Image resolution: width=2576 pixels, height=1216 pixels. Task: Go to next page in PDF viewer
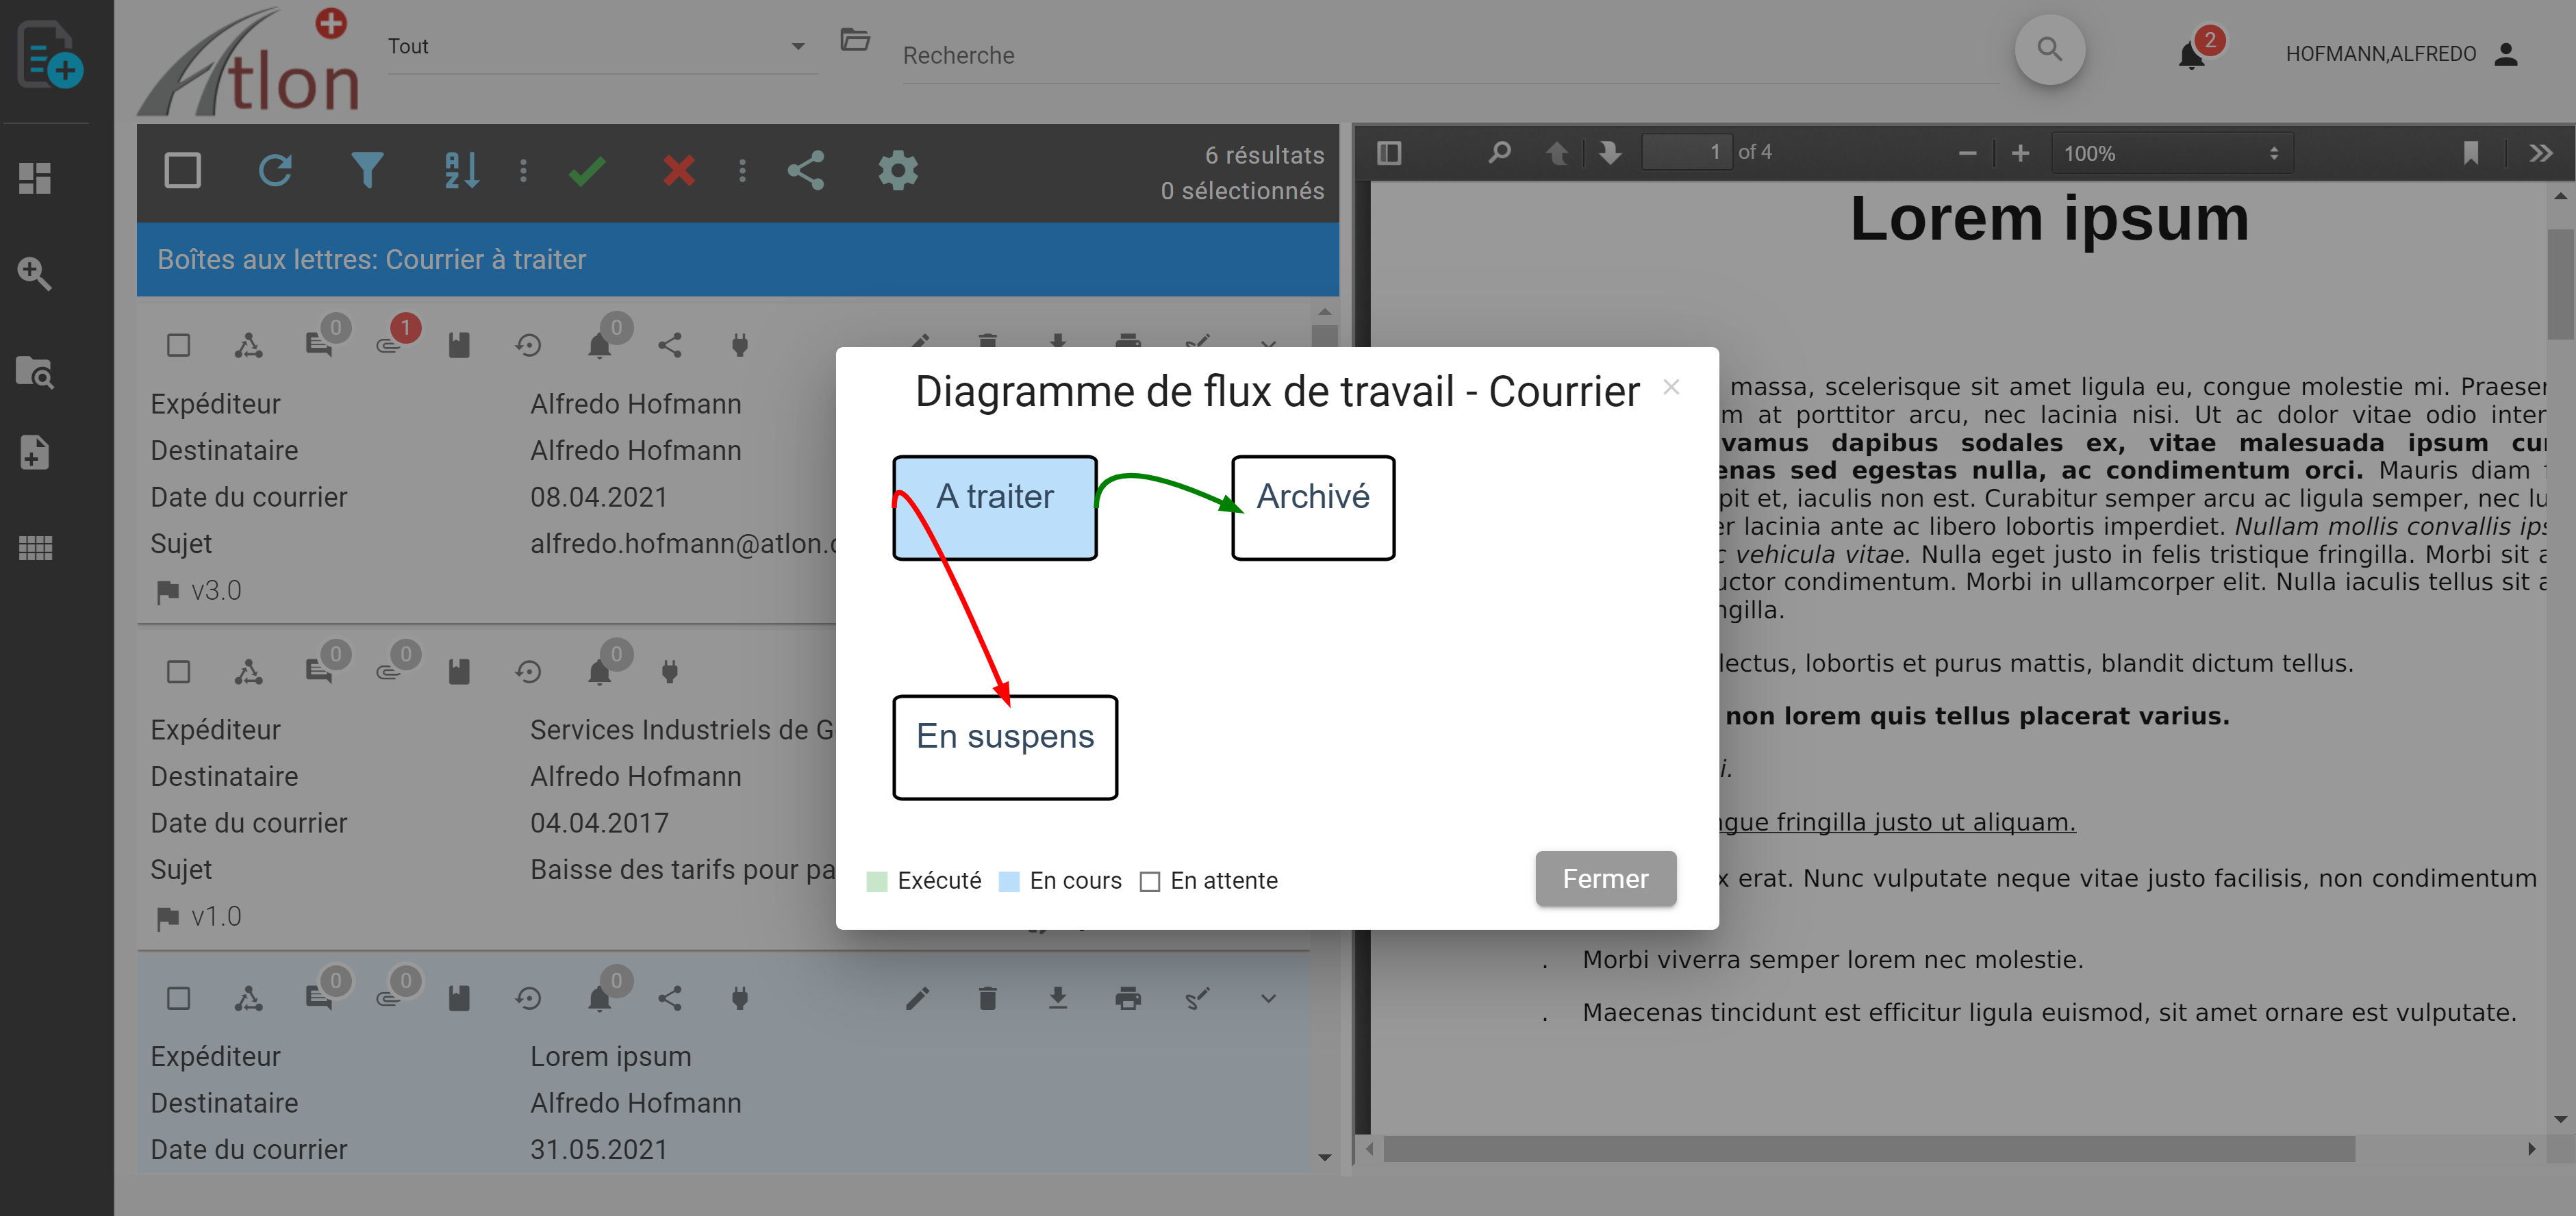(x=1610, y=153)
